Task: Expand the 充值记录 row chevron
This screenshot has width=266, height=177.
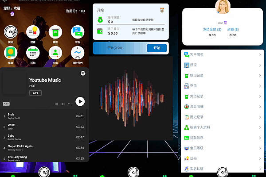Action: tap(260, 96)
